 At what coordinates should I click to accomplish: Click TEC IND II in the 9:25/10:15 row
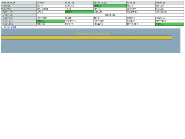click(51, 9)
